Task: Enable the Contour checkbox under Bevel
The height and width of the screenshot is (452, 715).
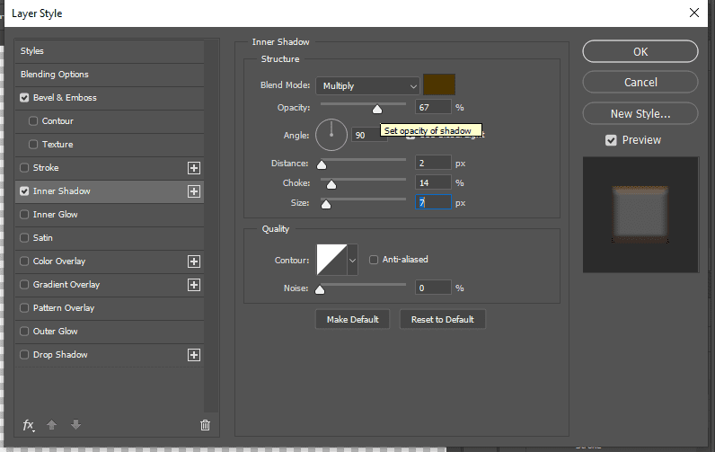Action: [x=33, y=121]
